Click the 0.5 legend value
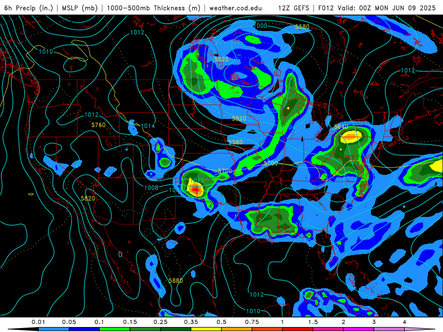The image size is (443, 332). (x=221, y=322)
